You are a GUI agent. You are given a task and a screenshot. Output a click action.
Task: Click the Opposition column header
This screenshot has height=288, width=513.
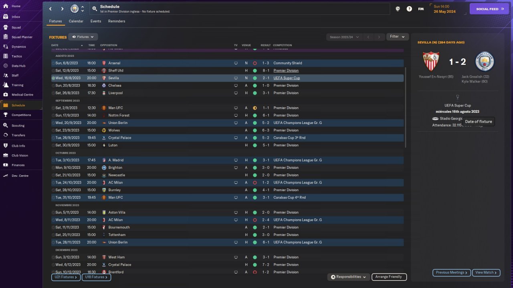pos(109,45)
